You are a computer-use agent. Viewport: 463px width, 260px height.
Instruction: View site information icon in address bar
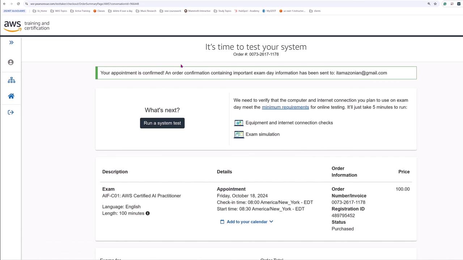[26, 4]
